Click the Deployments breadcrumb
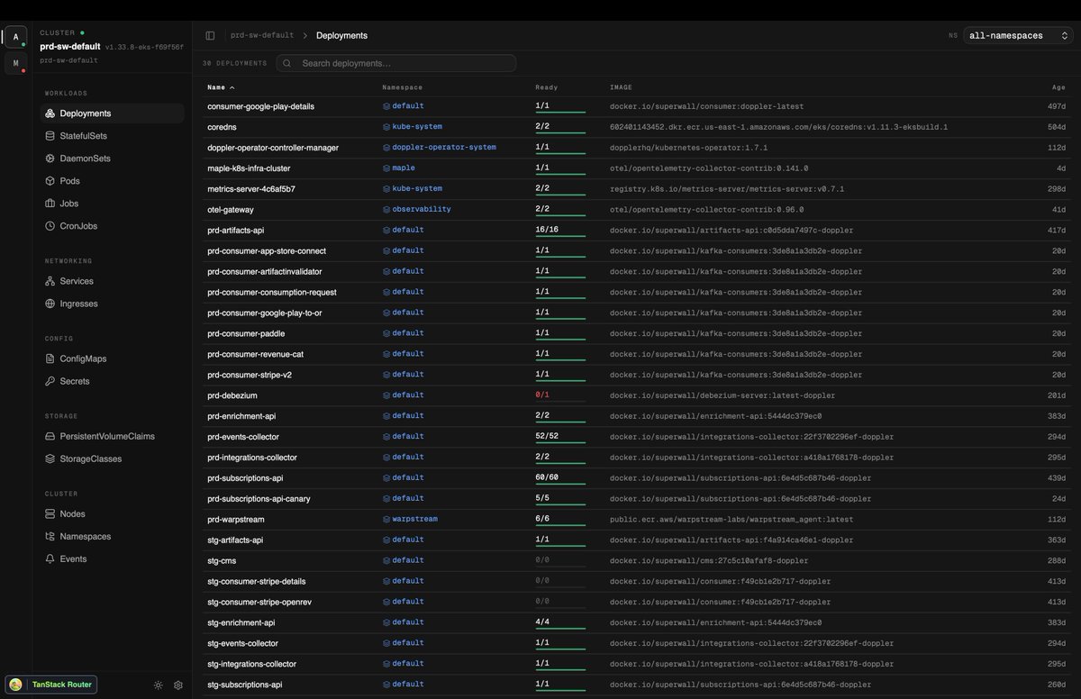Viewport: 1081px width, 699px height. click(x=341, y=36)
